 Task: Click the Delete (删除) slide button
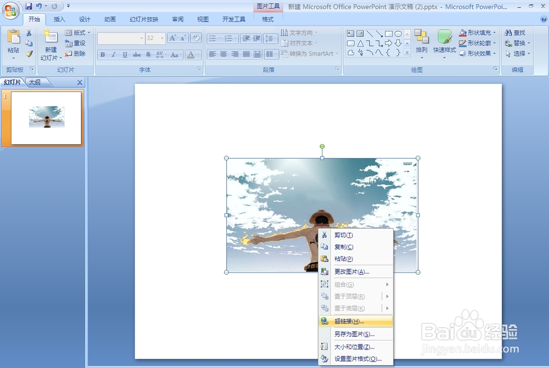click(x=75, y=54)
